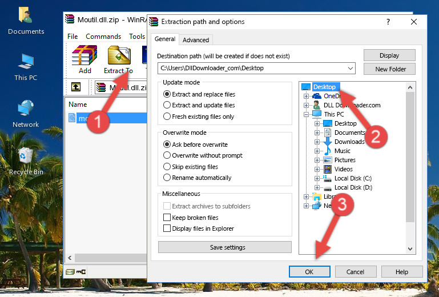
Task: Click the Add archive toolbar icon
Action: click(x=84, y=55)
